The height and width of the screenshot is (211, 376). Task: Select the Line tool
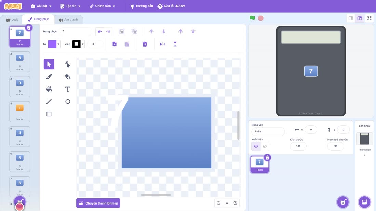[49, 101]
